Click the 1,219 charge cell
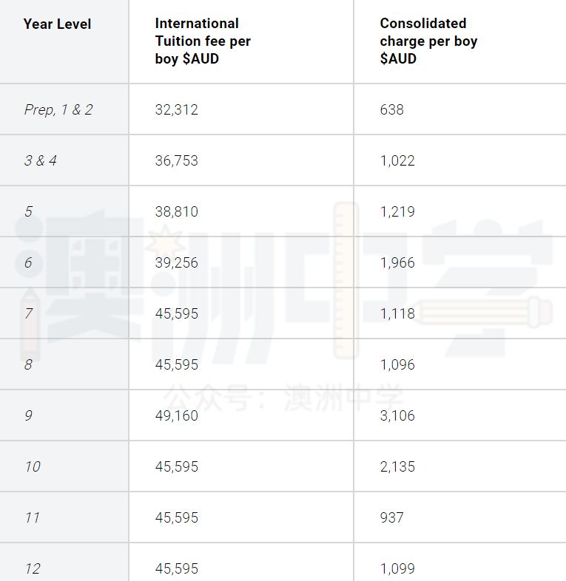Viewport: 566px width, 581px height. 397,211
